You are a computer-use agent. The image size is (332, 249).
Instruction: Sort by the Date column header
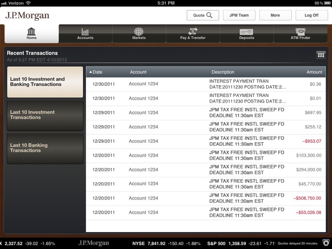tap(96, 72)
